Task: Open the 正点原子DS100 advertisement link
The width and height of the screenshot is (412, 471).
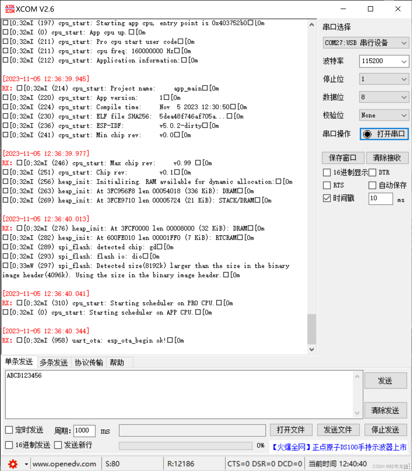Action: (339, 447)
